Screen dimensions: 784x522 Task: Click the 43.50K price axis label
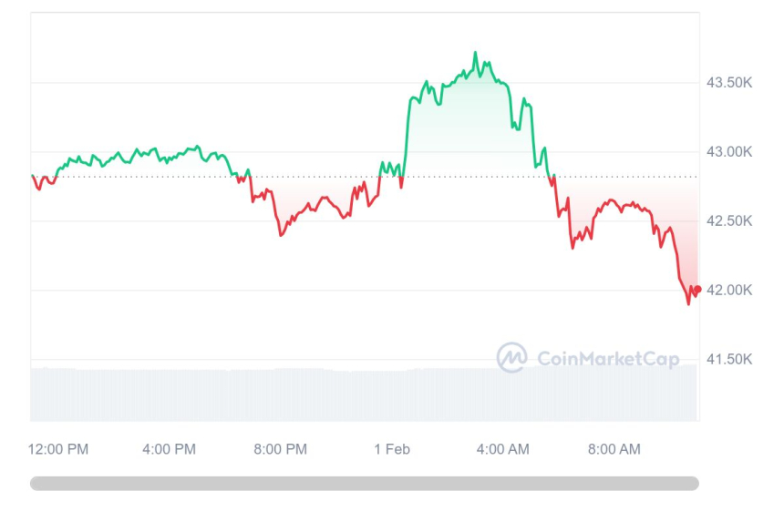coord(729,83)
